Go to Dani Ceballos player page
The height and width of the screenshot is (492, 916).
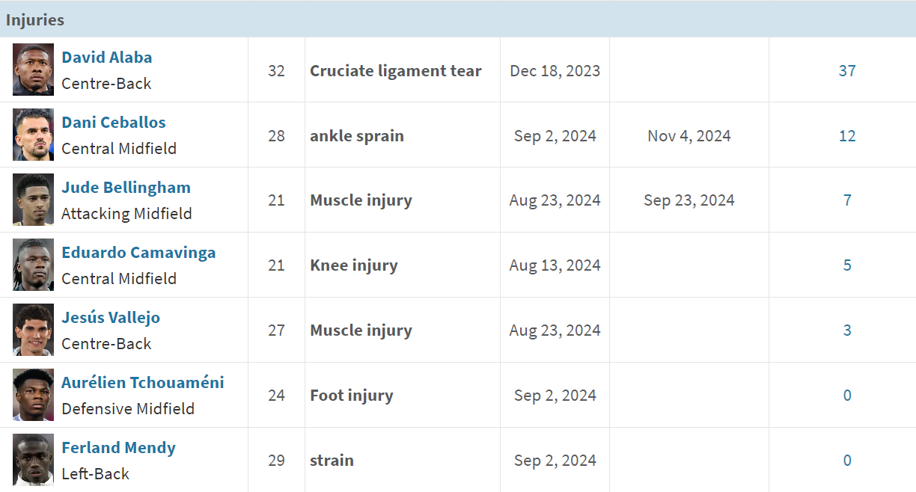coord(114,123)
